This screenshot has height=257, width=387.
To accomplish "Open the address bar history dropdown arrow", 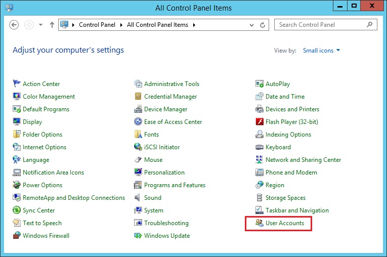I will click(x=251, y=25).
